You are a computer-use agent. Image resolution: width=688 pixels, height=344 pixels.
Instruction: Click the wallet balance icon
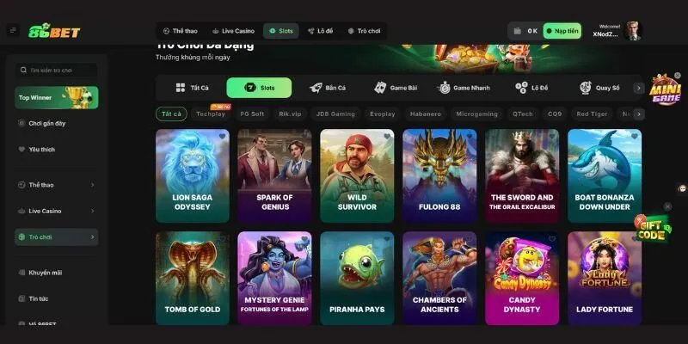(518, 31)
